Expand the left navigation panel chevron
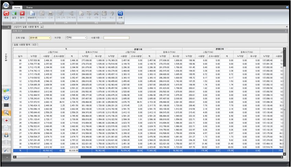This screenshot has width=291, height=167. (8, 26)
